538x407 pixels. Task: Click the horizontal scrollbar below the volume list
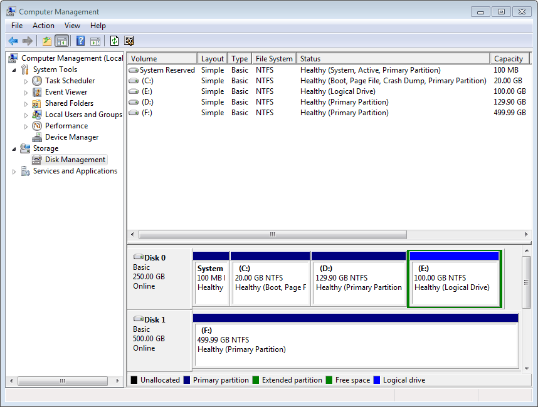272,234
